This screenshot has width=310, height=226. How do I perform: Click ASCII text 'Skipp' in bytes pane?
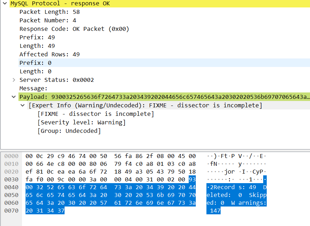pos(258,195)
